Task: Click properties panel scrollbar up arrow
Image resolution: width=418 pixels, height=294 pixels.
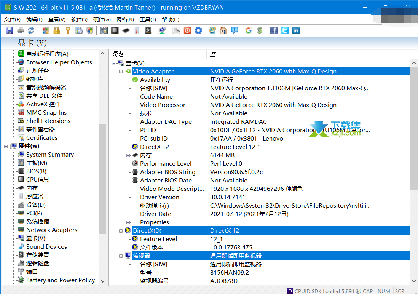Action: [x=414, y=63]
